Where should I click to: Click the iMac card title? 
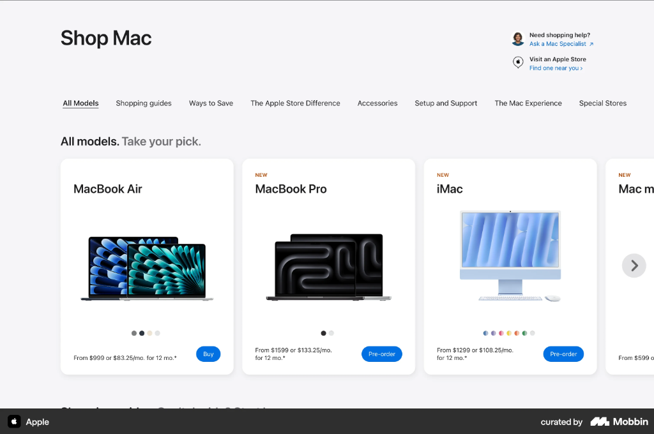point(450,189)
